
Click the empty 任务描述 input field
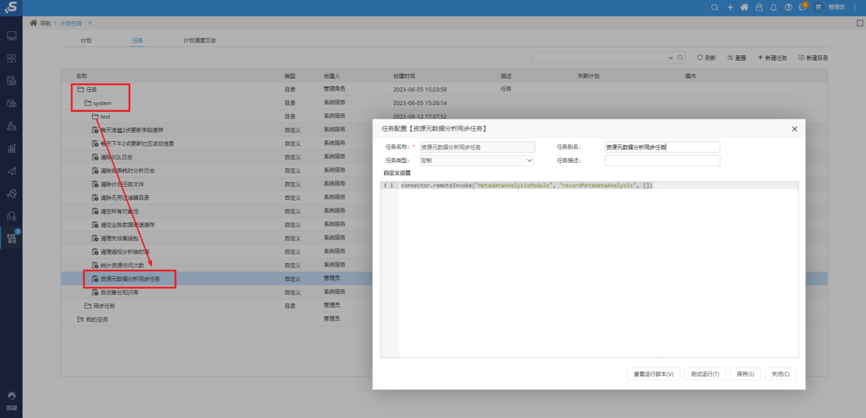pos(662,160)
